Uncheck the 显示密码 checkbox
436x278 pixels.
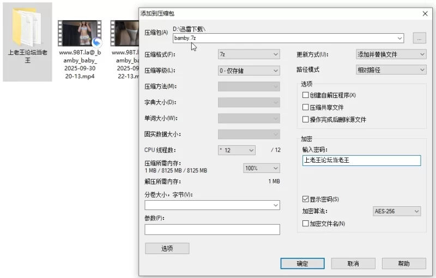(x=305, y=199)
